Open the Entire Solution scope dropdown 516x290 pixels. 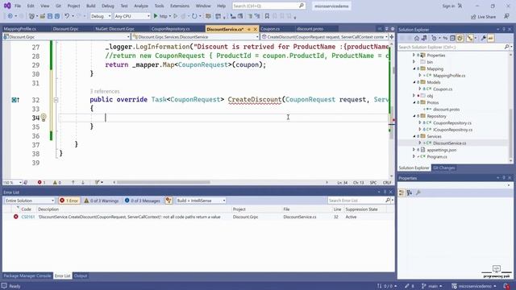point(29,201)
